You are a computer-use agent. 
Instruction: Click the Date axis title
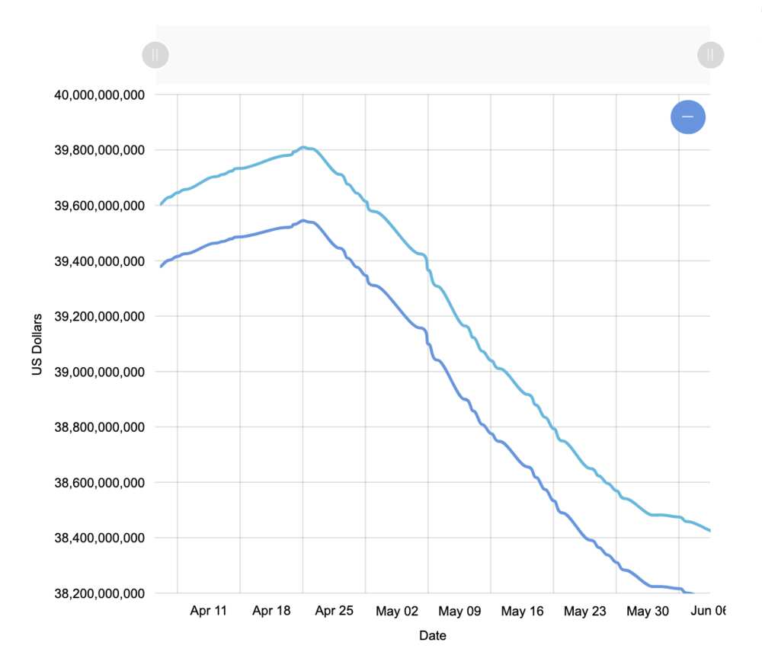pos(433,635)
